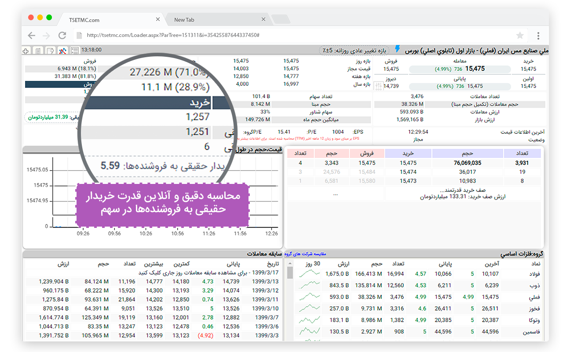Click the P/E value 15.41
The image size is (563, 352).
click(284, 132)
